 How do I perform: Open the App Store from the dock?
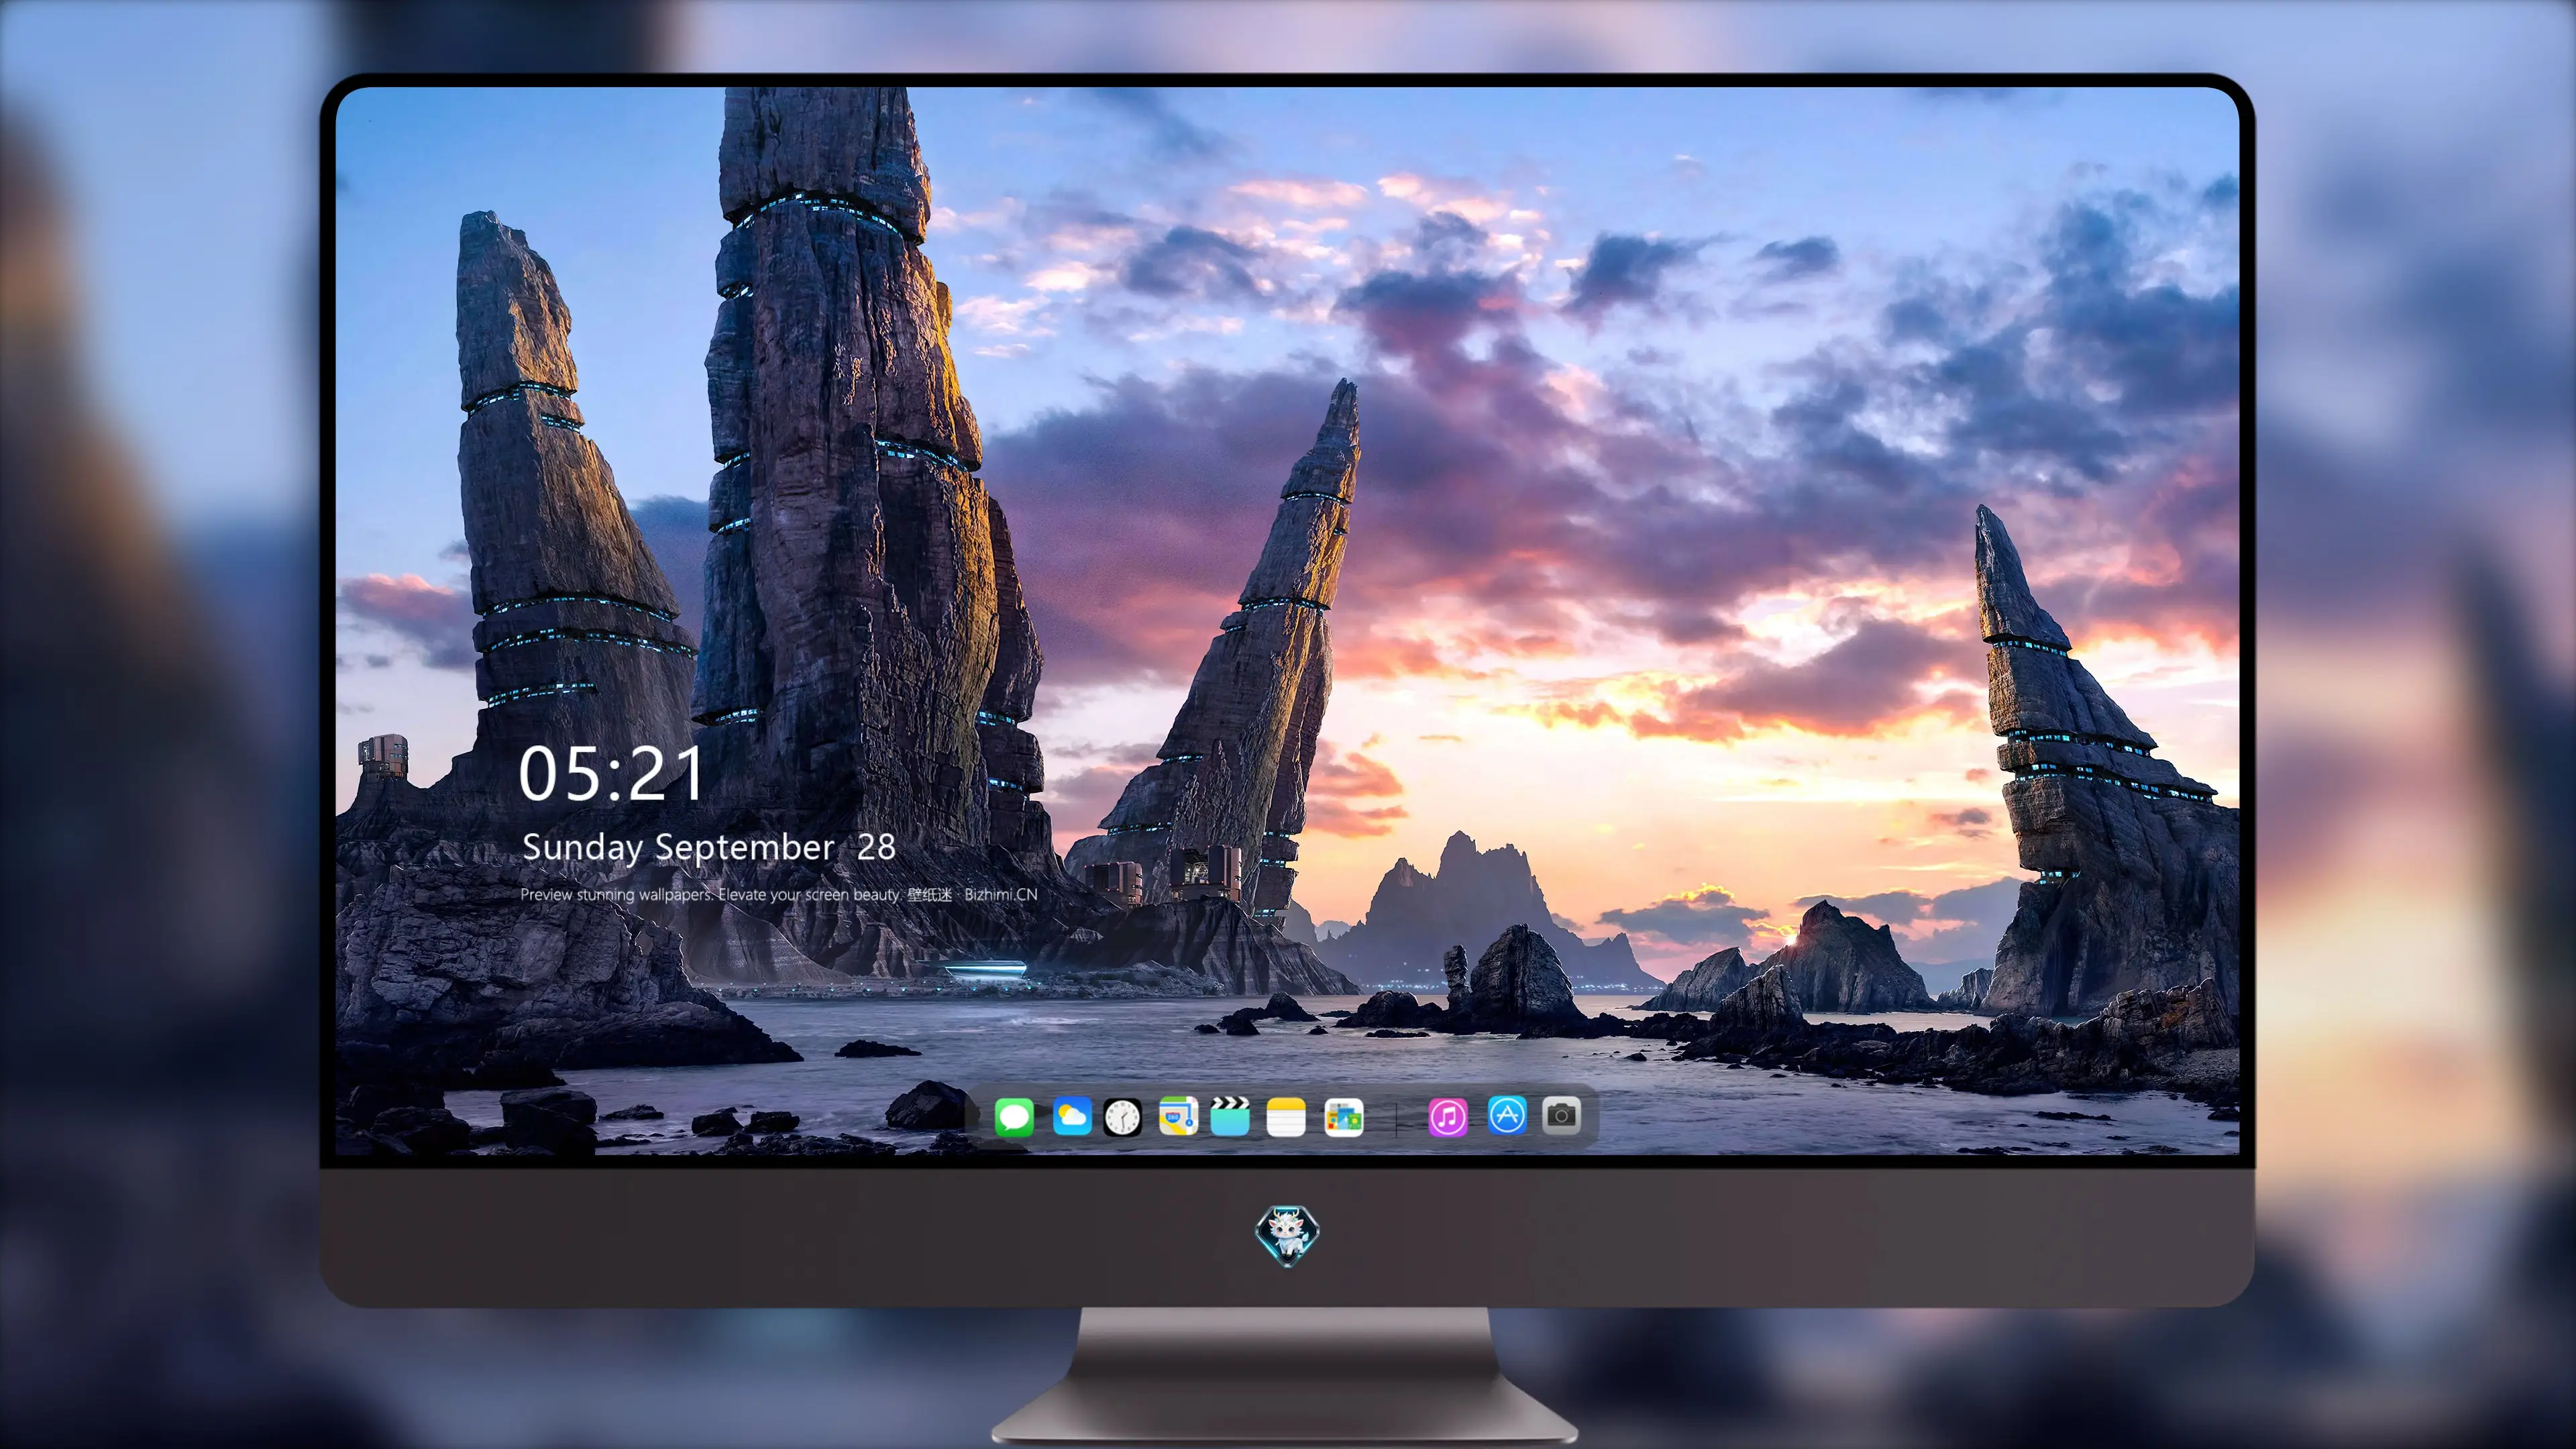1507,1115
